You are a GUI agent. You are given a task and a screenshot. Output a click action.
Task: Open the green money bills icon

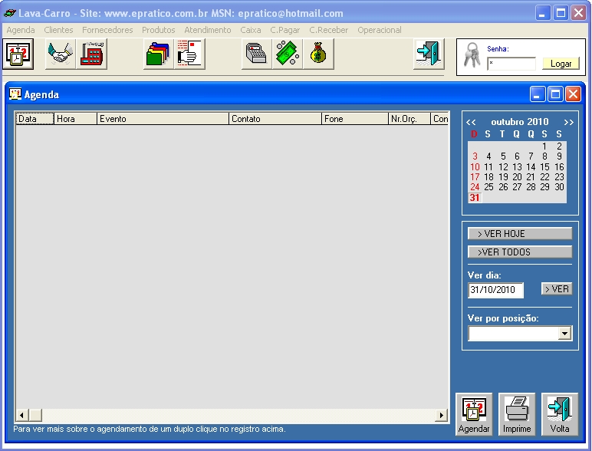coord(288,54)
